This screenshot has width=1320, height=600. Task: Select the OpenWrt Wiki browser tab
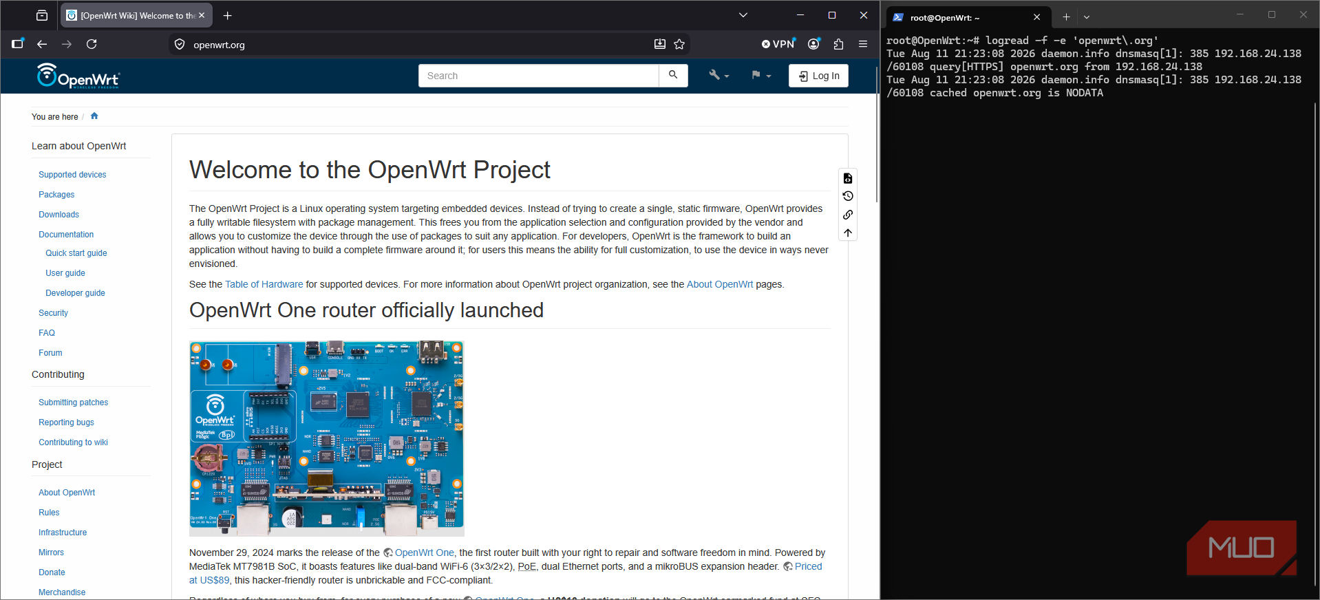(x=136, y=15)
